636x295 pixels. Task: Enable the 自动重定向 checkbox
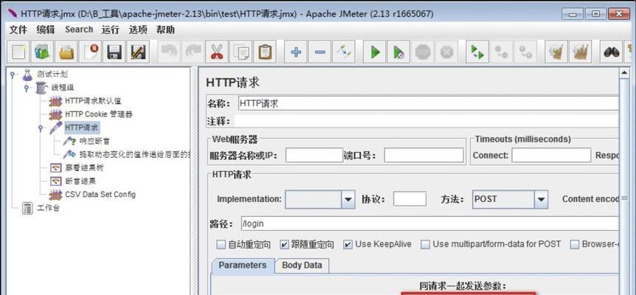tap(221, 244)
